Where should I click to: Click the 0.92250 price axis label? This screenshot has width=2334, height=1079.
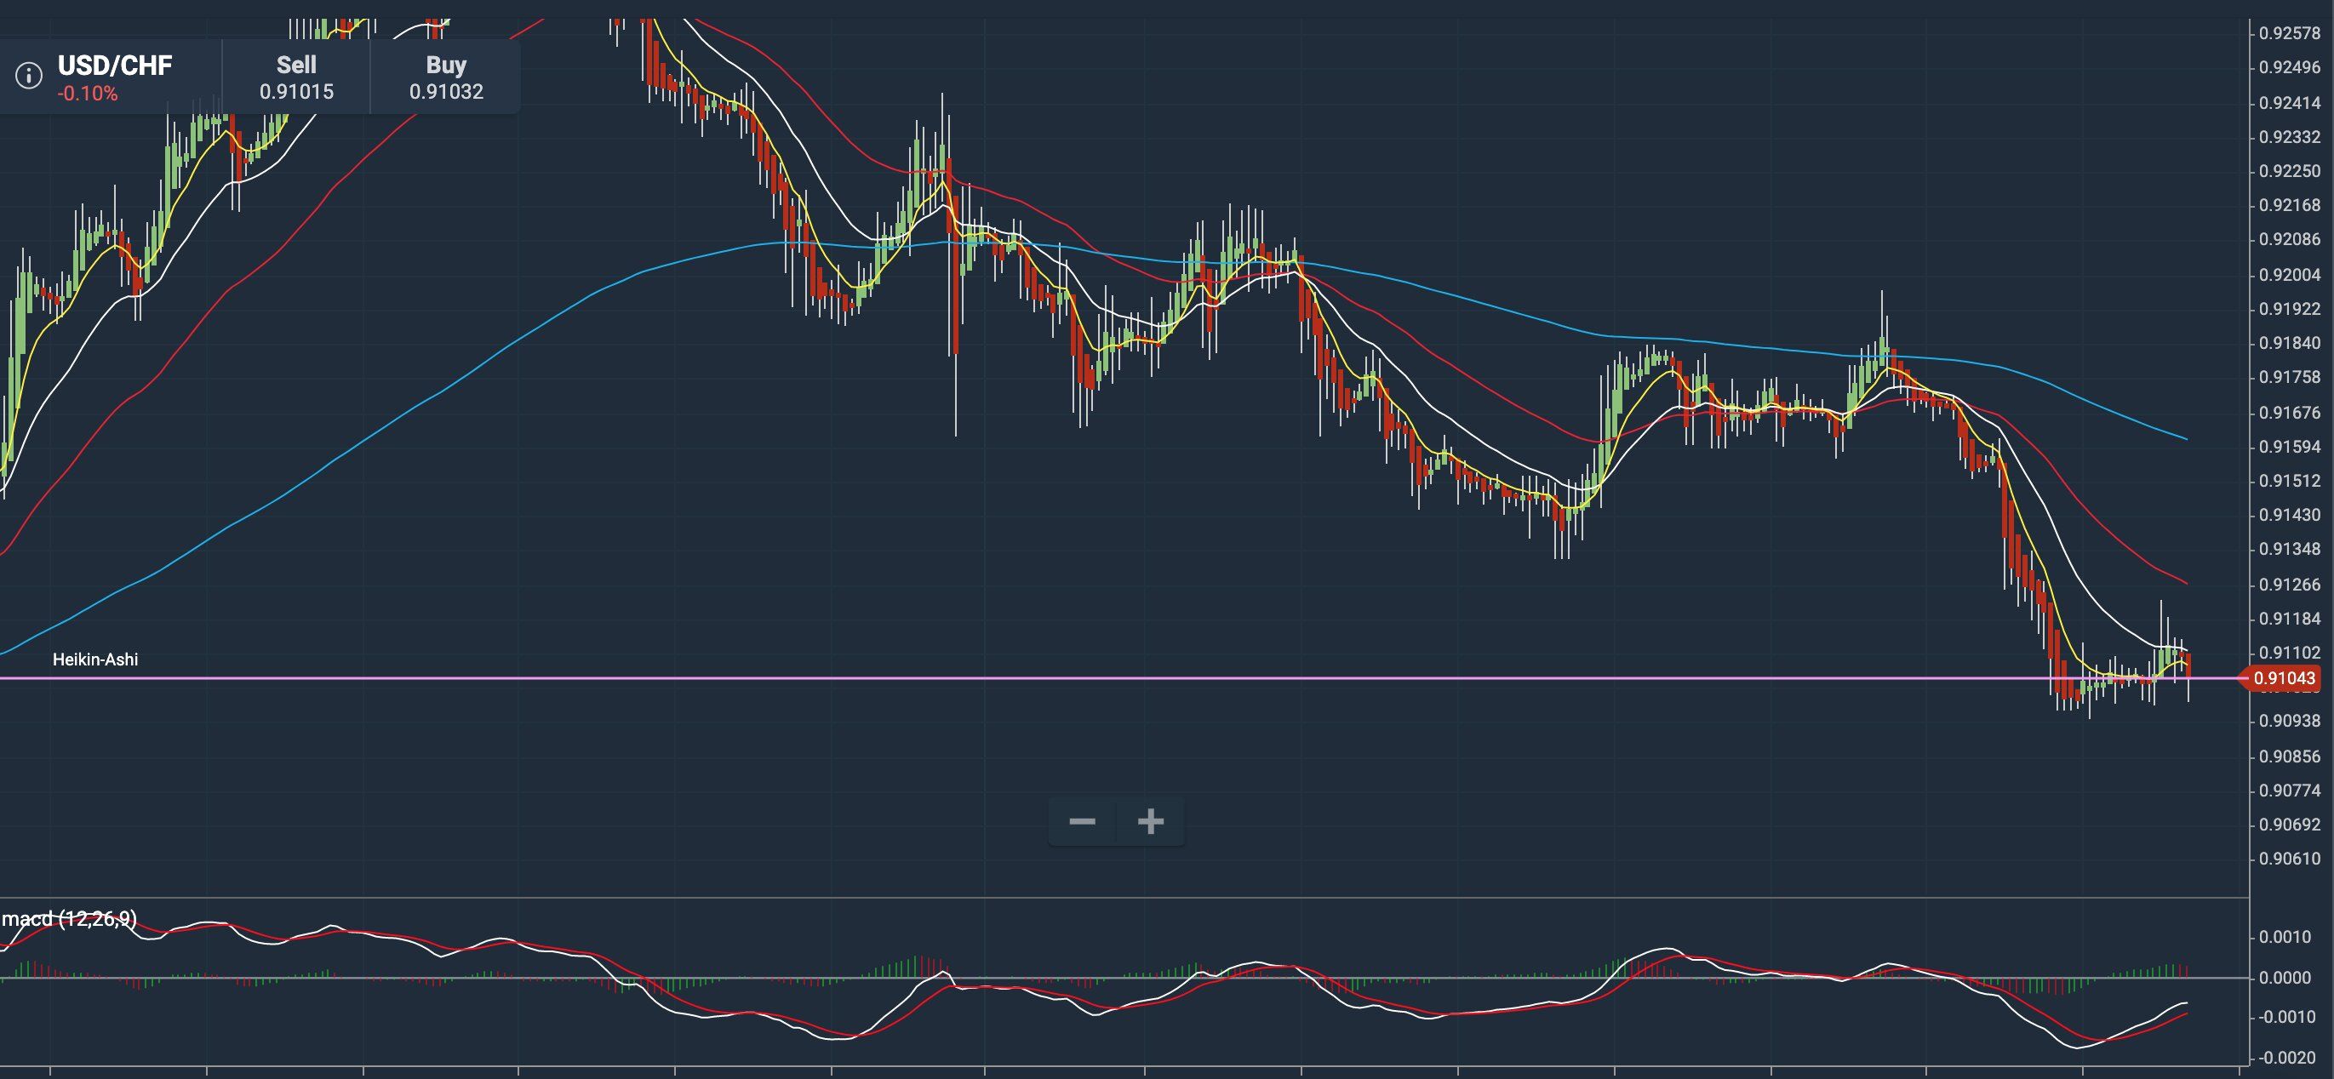(2290, 170)
